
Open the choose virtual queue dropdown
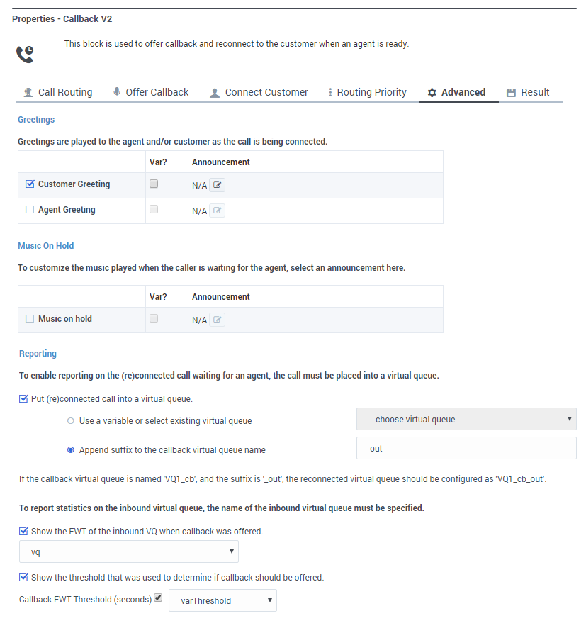tap(466, 420)
